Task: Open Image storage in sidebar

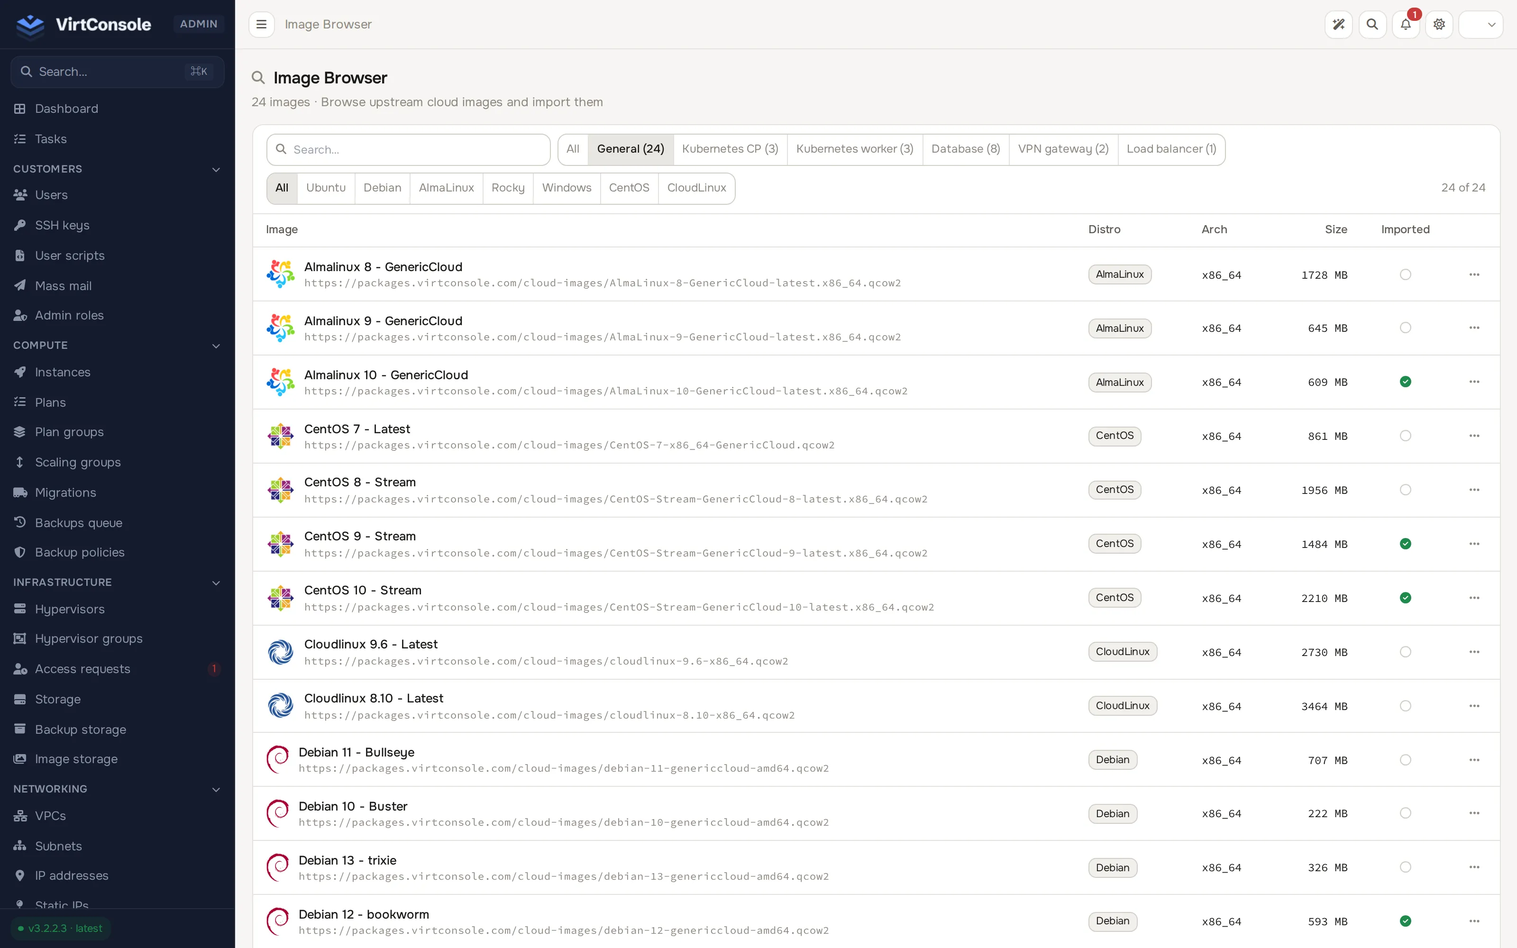Action: point(117,759)
